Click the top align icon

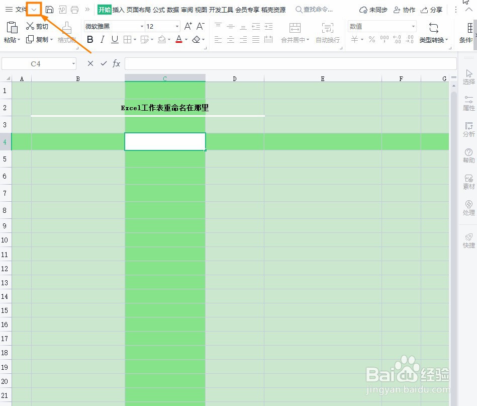coord(218,26)
